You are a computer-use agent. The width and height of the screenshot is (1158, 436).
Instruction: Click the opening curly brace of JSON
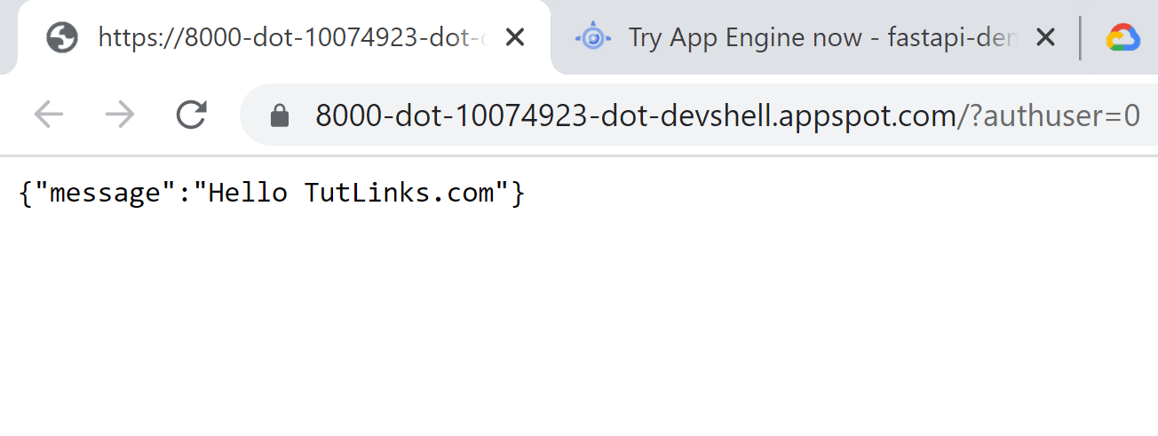tap(23, 193)
